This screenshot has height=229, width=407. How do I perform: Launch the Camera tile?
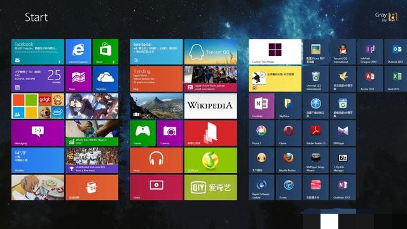point(170,133)
